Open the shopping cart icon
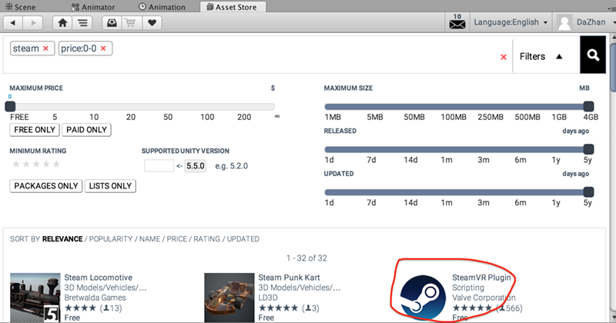The width and height of the screenshot is (616, 323). (x=132, y=22)
